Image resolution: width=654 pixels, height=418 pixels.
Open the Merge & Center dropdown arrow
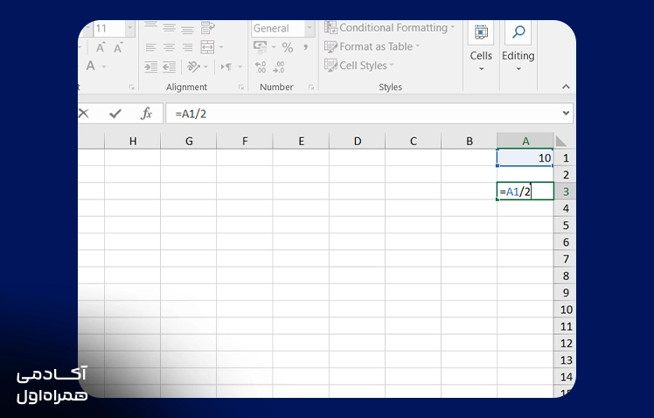[x=221, y=47]
